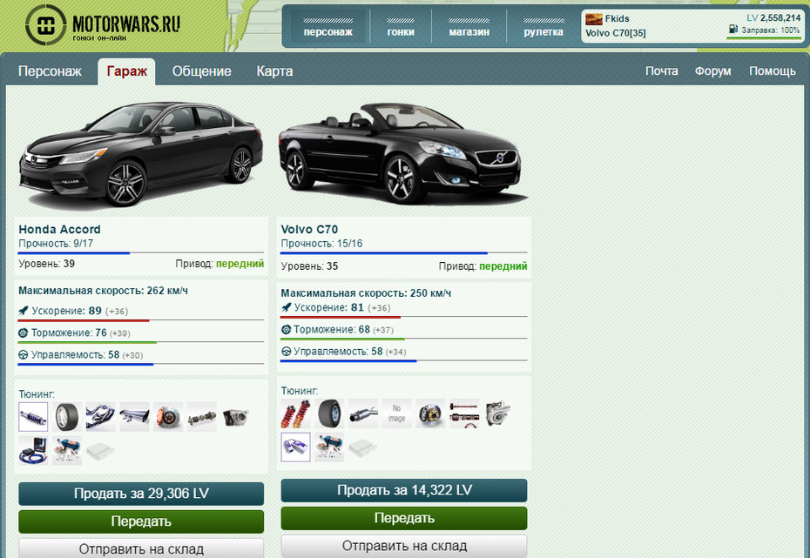Image resolution: width=810 pixels, height=558 pixels.
Task: Open the Помощь link
Action: [x=773, y=71]
